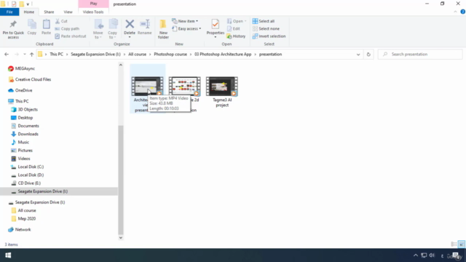Click the volume speaker tray icon

[432, 255]
